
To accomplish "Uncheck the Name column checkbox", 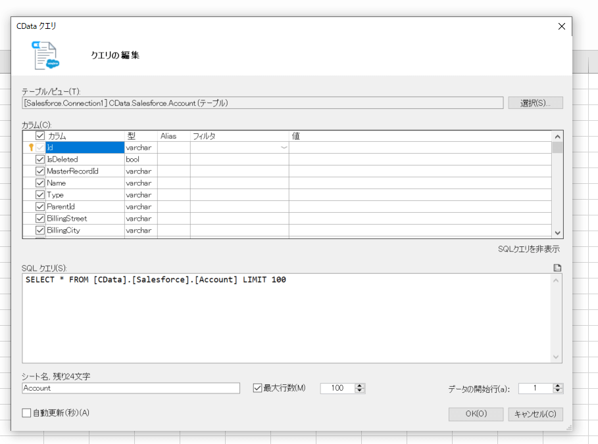I will tap(40, 183).
